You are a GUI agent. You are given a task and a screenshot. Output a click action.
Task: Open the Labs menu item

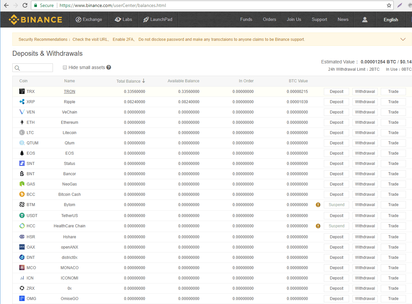(x=123, y=20)
